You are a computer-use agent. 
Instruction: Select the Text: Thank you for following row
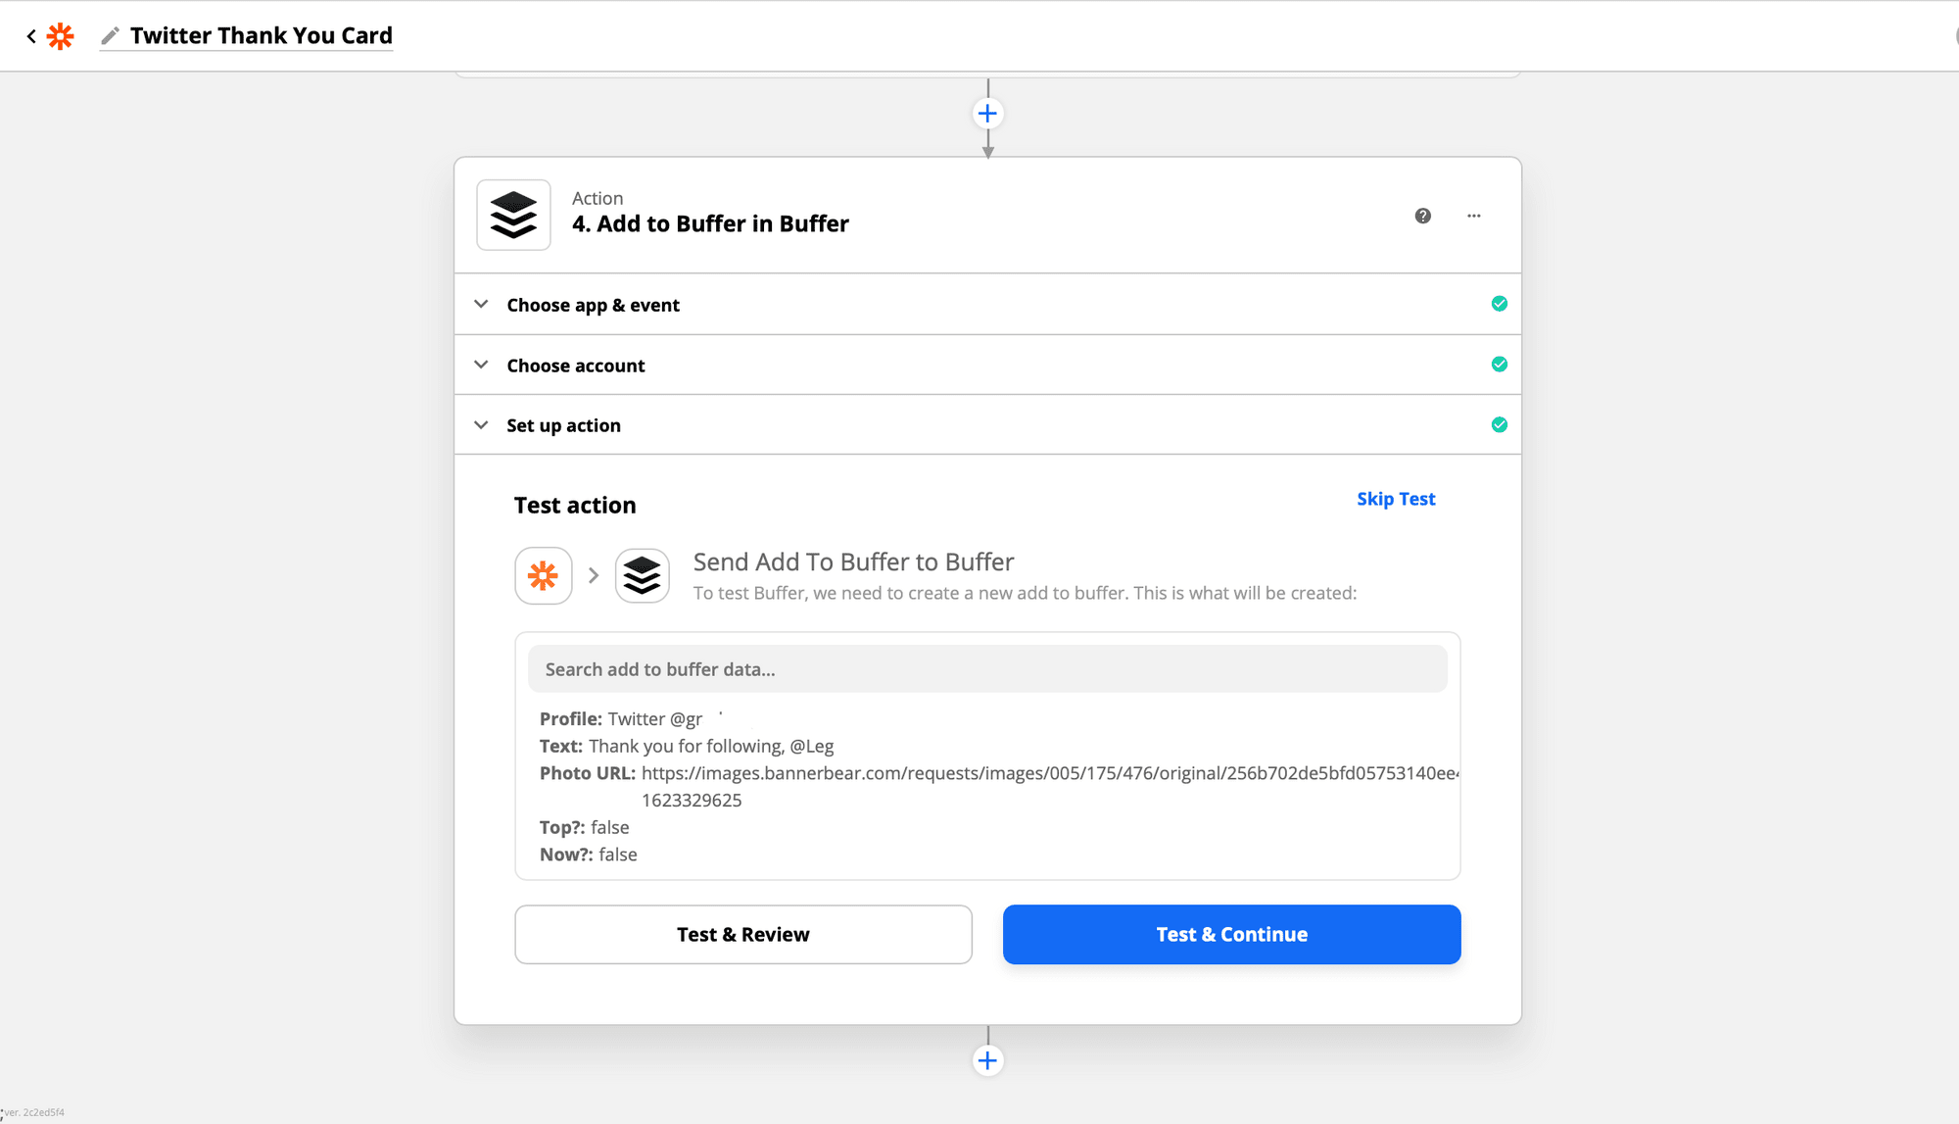click(687, 747)
